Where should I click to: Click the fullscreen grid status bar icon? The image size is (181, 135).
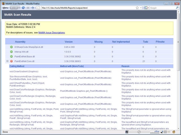pos(165,132)
